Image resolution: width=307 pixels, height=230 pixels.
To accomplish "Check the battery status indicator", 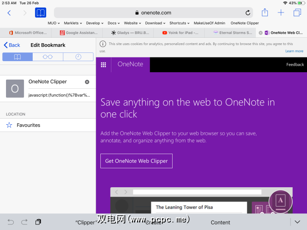I will [301, 3].
